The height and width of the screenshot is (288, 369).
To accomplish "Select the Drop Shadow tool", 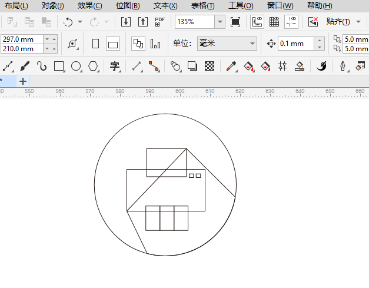I will [192, 66].
